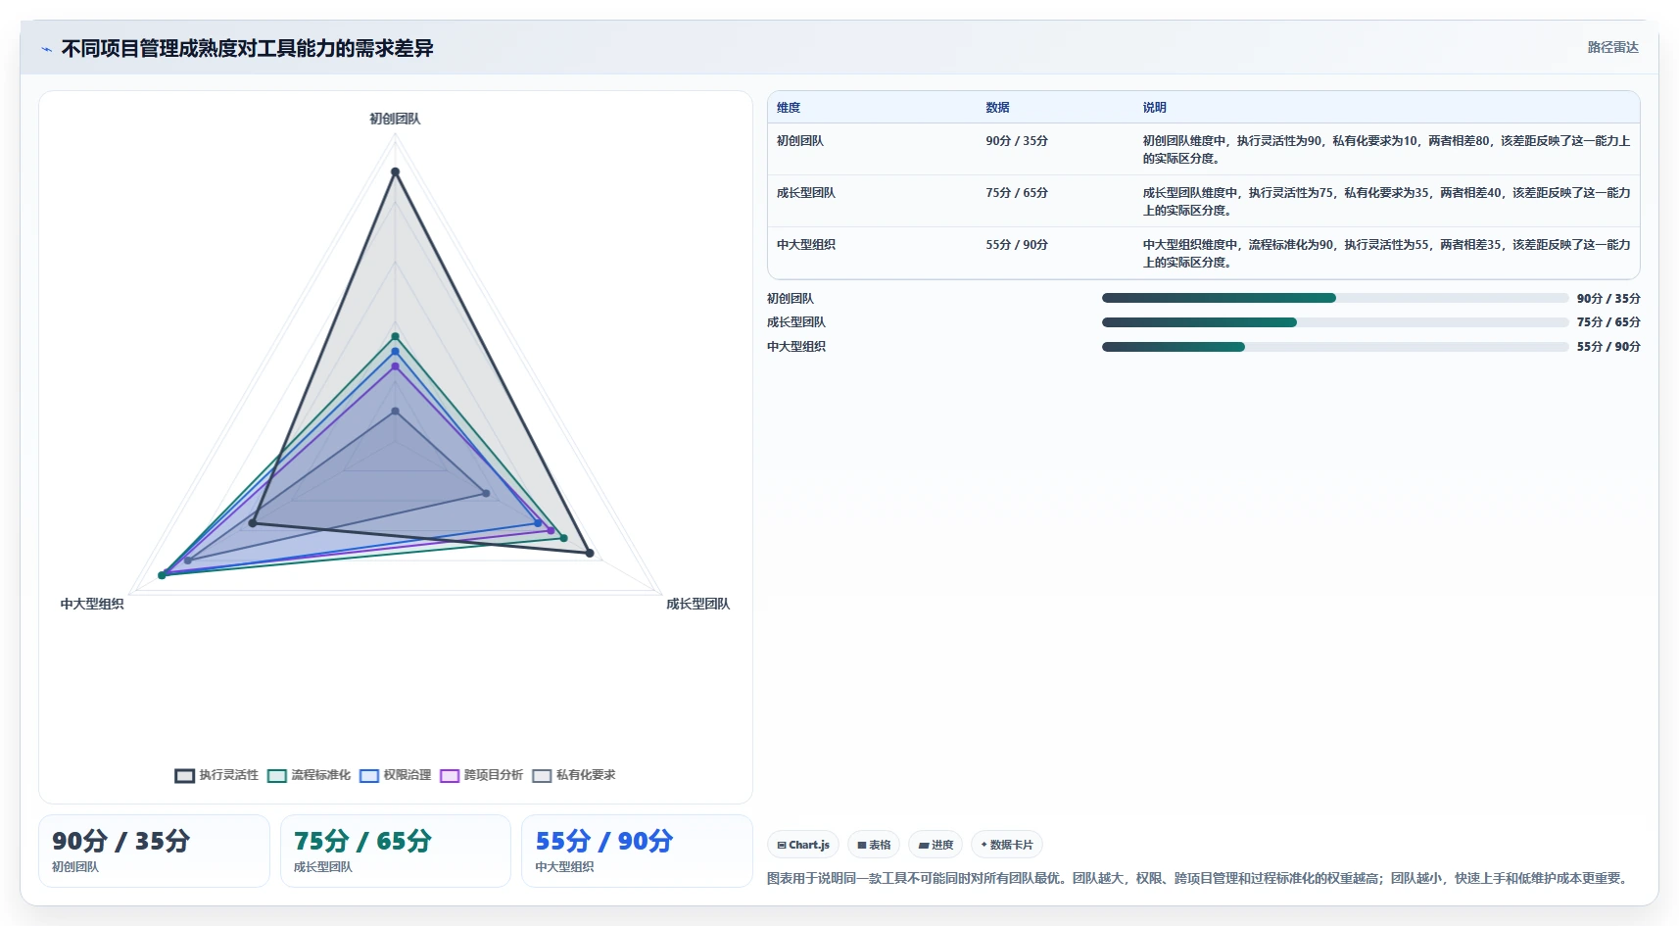1679x926 pixels.
Task: Toggle the 私有化要求 legend series
Action: [574, 775]
